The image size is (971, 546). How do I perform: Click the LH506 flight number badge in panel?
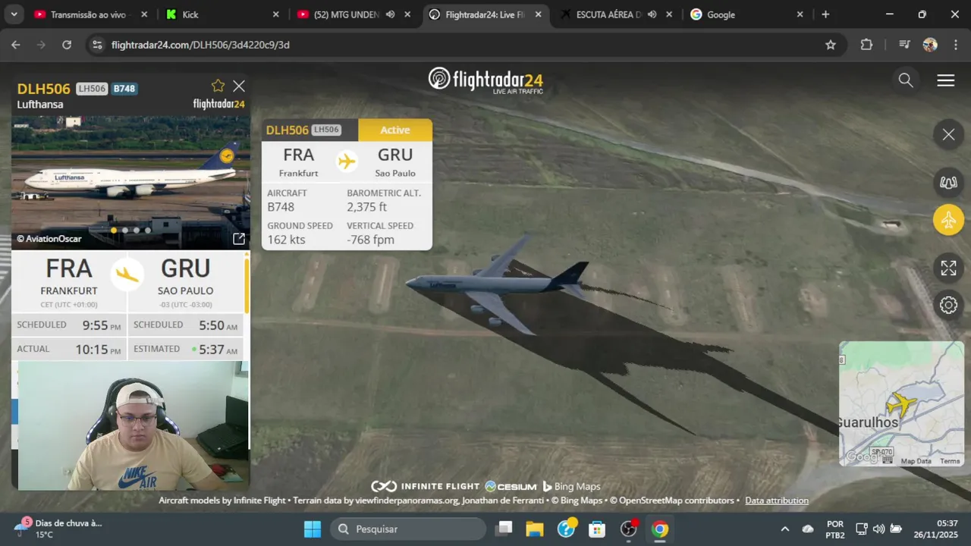point(92,89)
